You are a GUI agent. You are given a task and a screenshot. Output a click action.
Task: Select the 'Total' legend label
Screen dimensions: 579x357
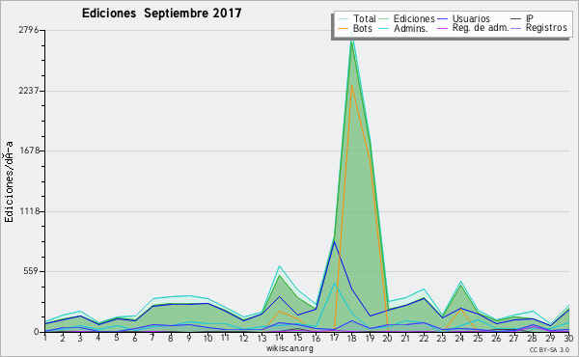tap(365, 18)
